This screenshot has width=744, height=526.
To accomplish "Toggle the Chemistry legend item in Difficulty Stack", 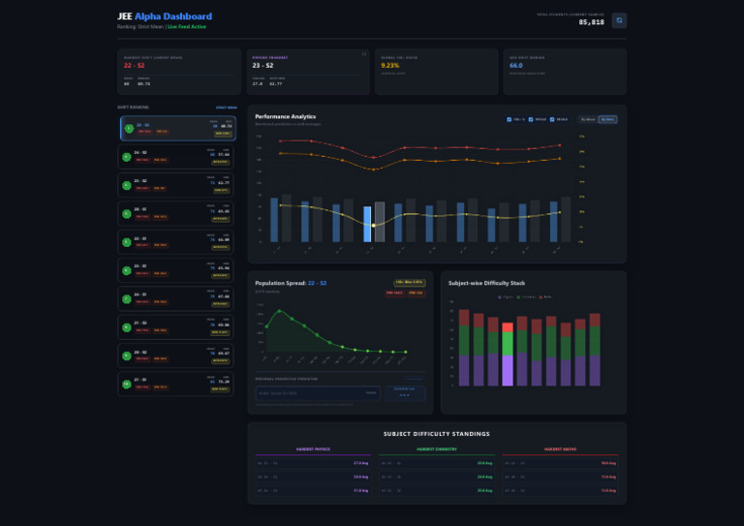I will point(526,297).
